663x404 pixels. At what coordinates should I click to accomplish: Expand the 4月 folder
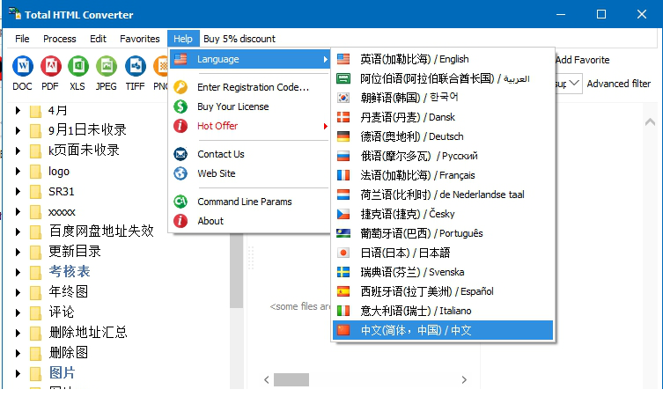point(18,111)
